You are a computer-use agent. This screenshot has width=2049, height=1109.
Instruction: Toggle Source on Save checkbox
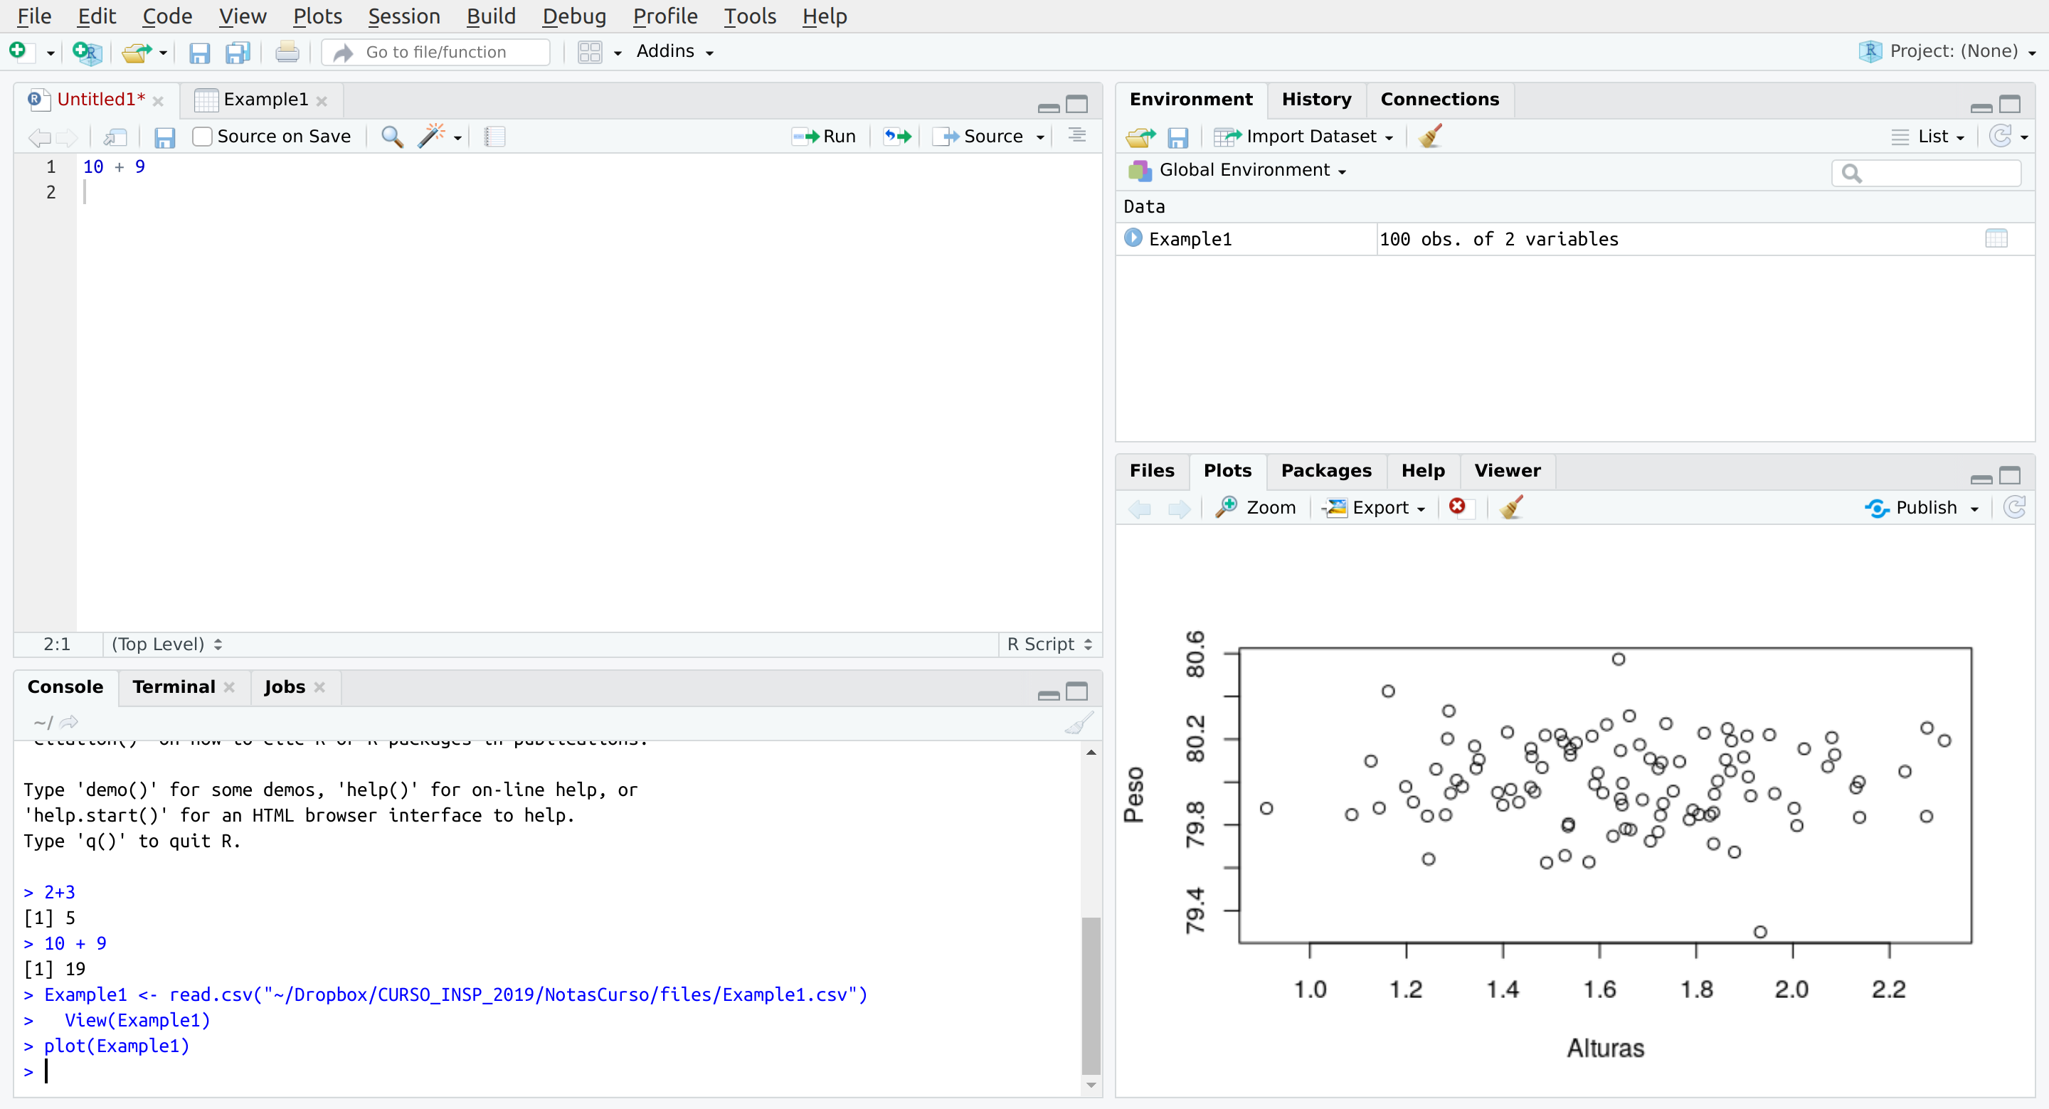click(203, 137)
